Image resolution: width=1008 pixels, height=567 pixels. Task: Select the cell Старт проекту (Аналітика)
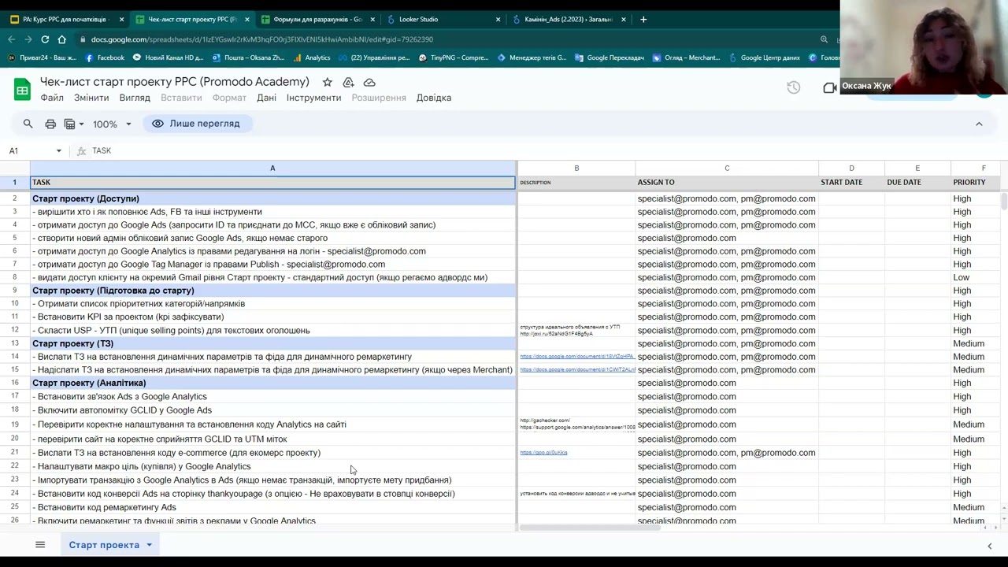pos(272,383)
